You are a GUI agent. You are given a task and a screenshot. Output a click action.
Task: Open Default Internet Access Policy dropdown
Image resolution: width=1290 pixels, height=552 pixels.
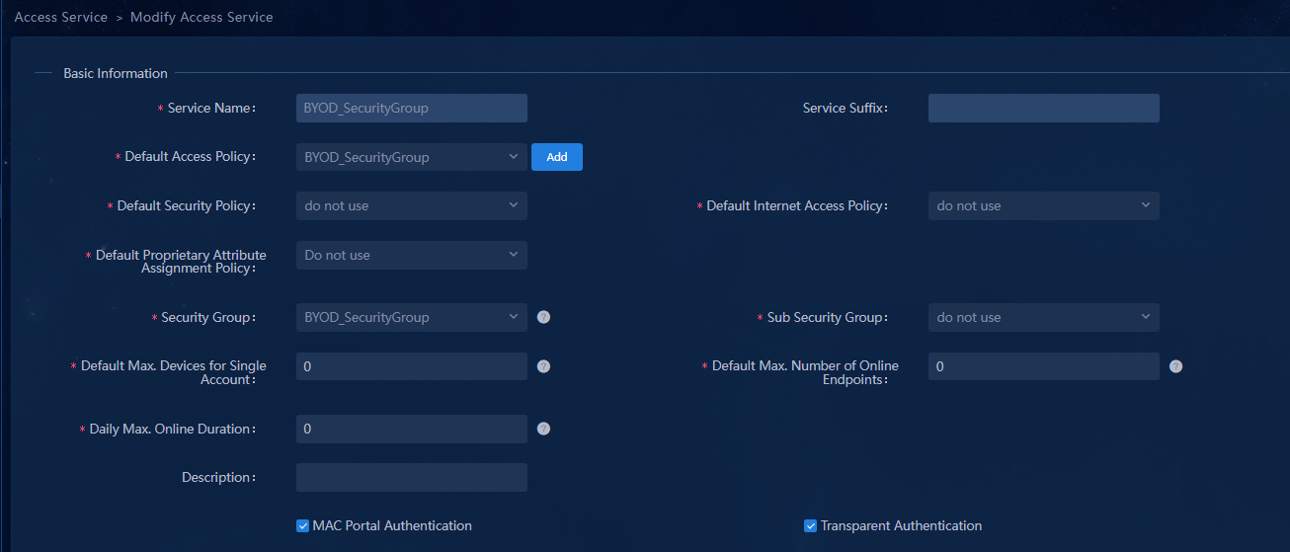pyautogui.click(x=1044, y=205)
